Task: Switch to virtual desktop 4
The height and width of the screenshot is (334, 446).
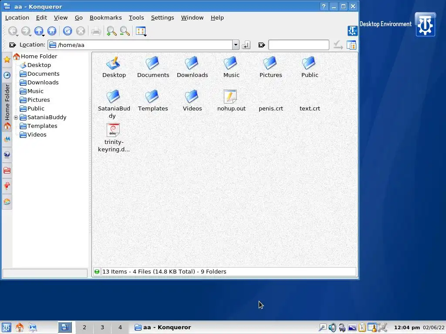Action: coord(120,327)
